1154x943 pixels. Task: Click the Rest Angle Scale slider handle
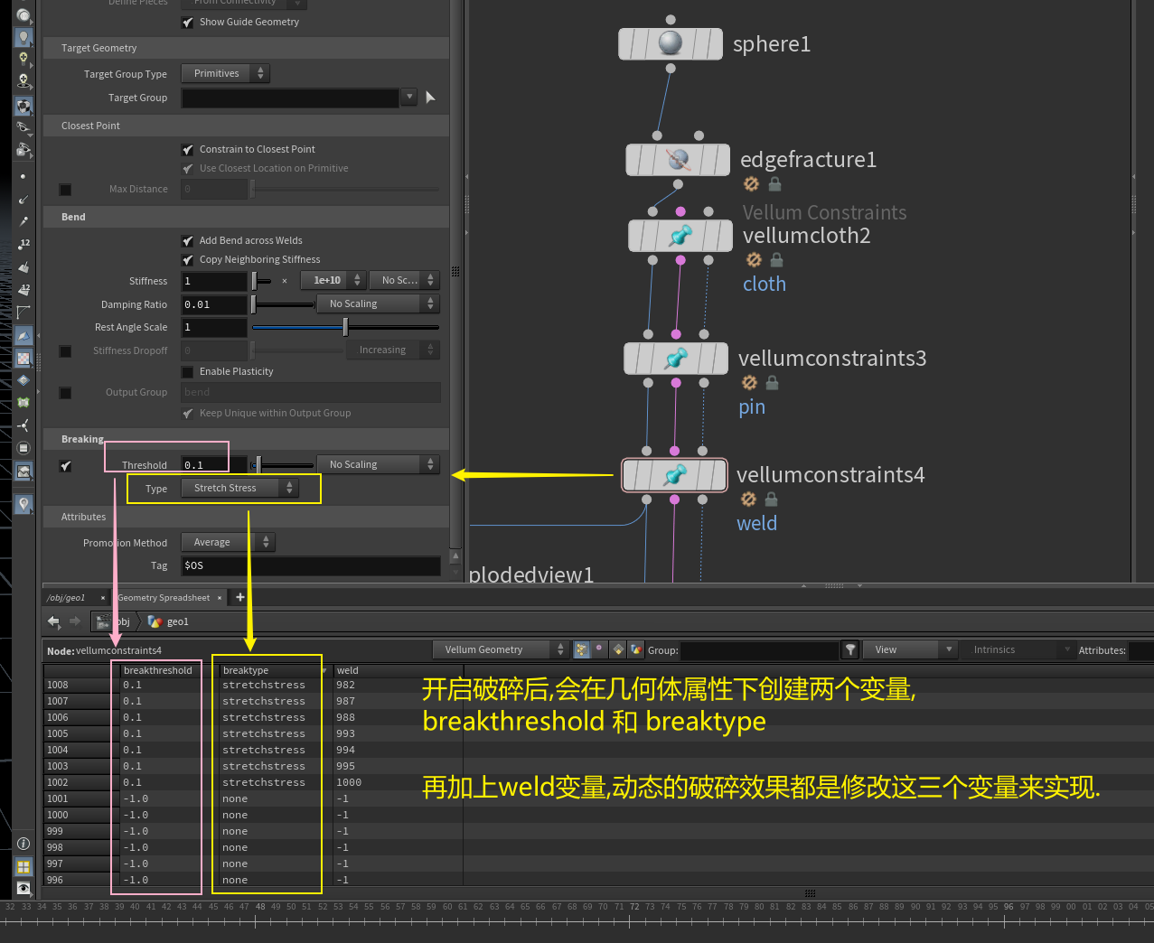(x=345, y=328)
